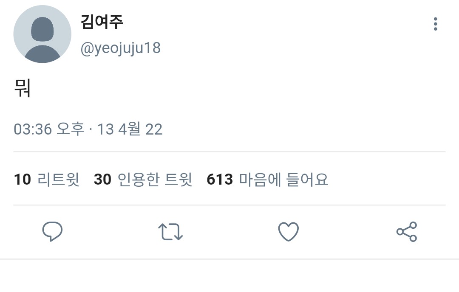
Task: See who liked via 마음에 들어요
Action: pyautogui.click(x=284, y=180)
